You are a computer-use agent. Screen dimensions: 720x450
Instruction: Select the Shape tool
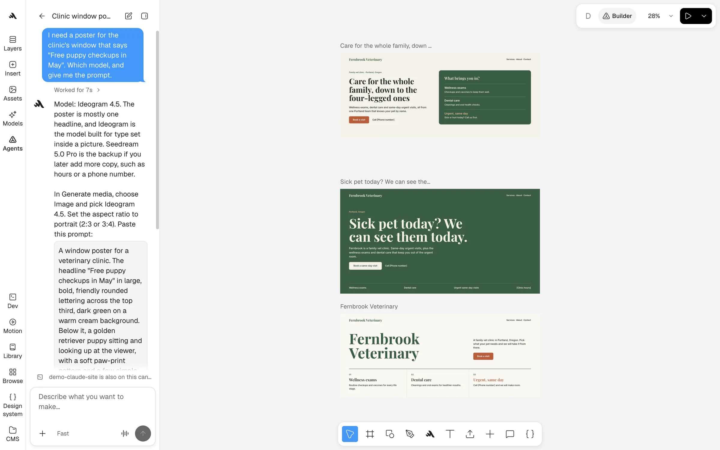390,434
